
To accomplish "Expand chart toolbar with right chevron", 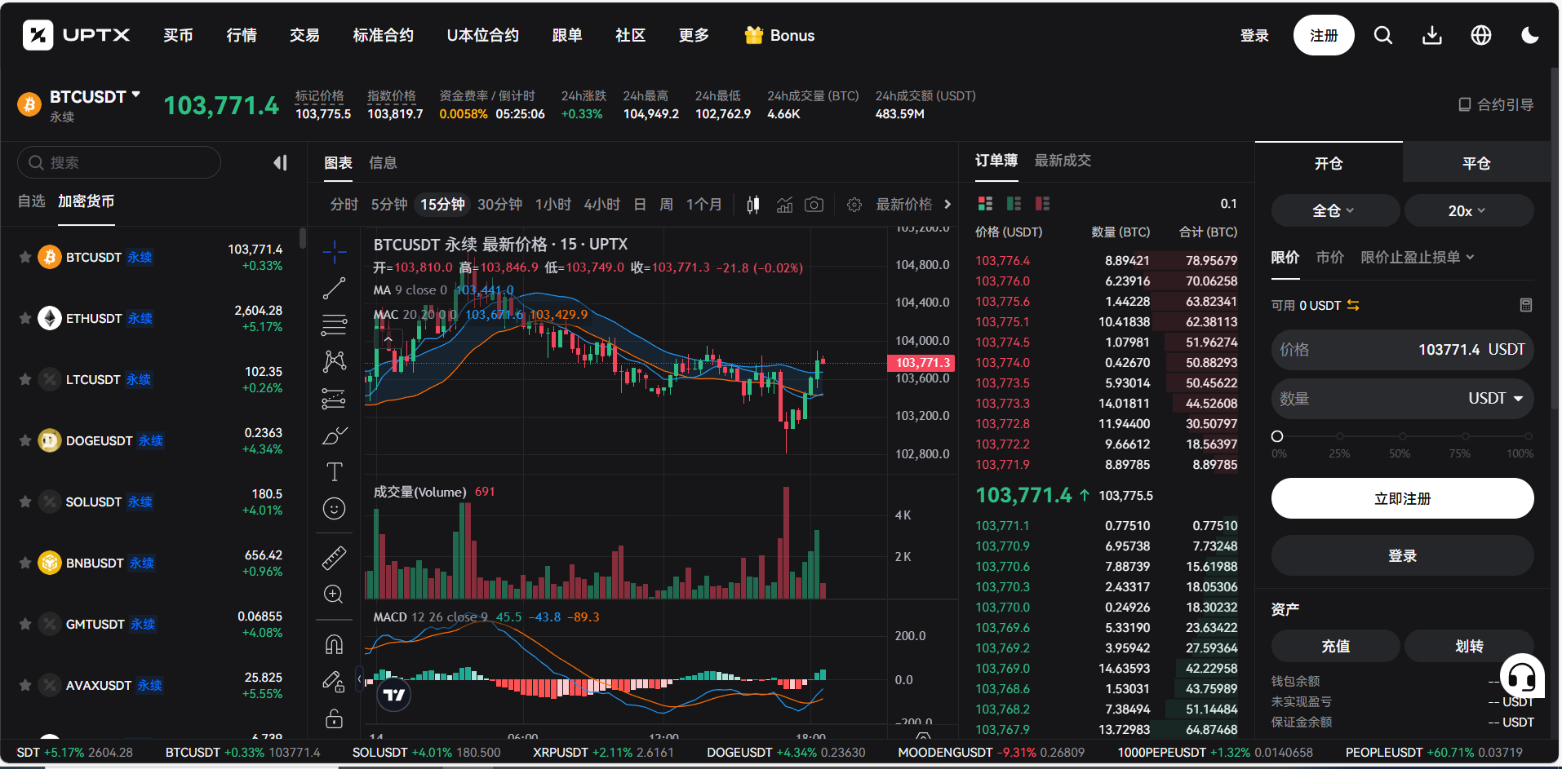I will (947, 204).
